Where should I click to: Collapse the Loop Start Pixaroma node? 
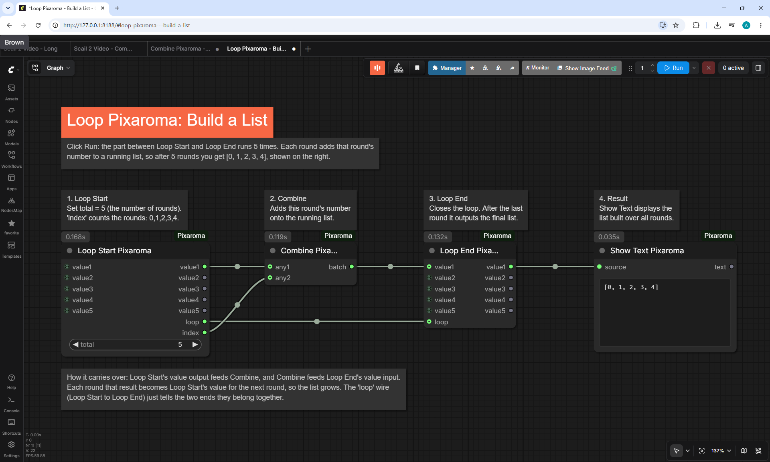[x=70, y=250]
